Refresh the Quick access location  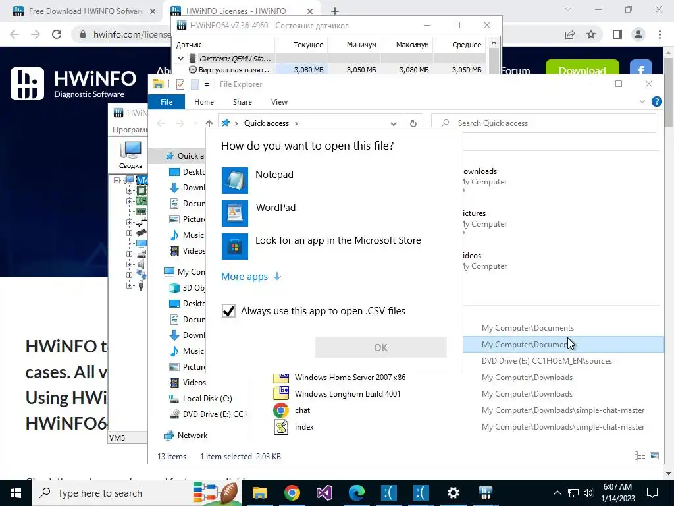(x=413, y=123)
